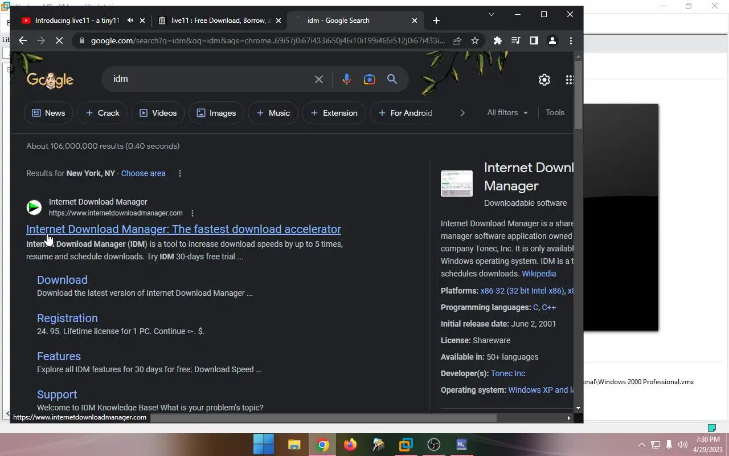Switch to Introducing live11 YouTube tab
The image size is (729, 456).
click(77, 21)
